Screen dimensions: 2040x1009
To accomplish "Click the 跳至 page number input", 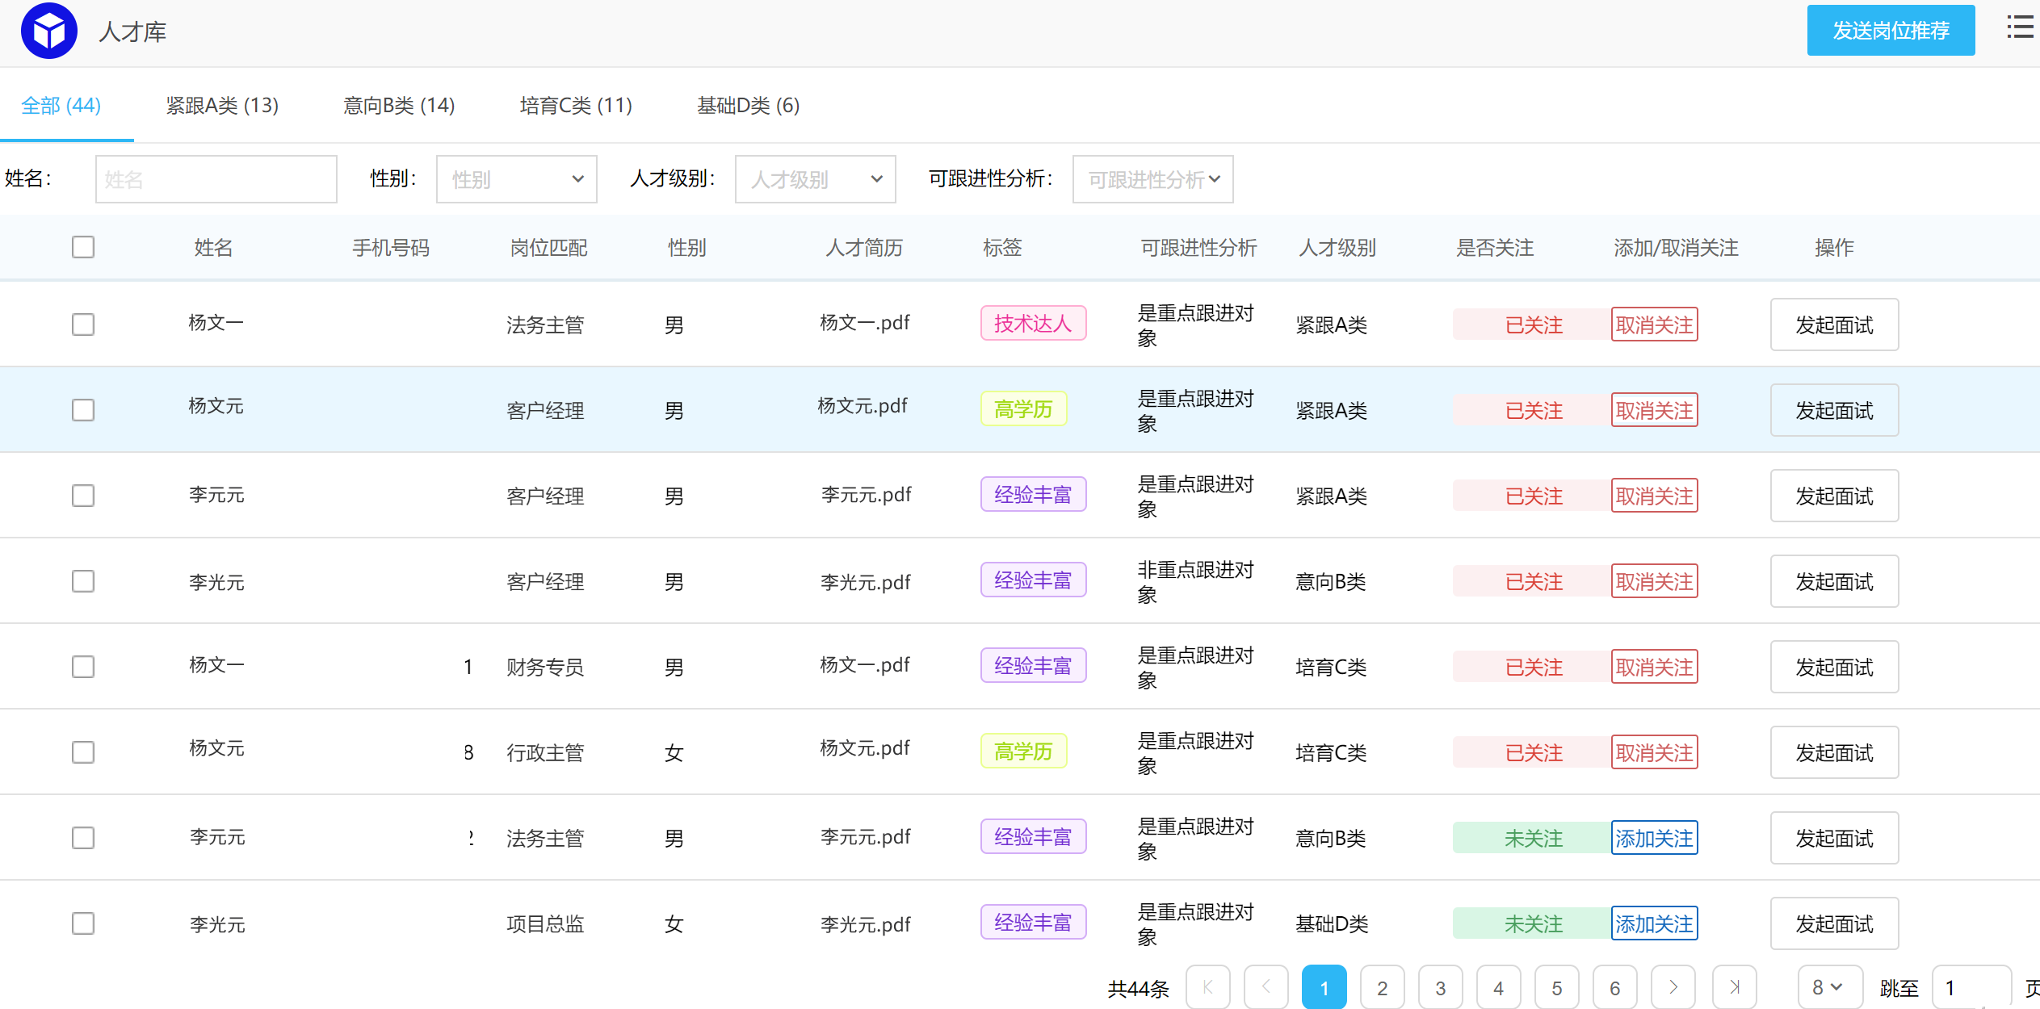I will tap(1971, 987).
